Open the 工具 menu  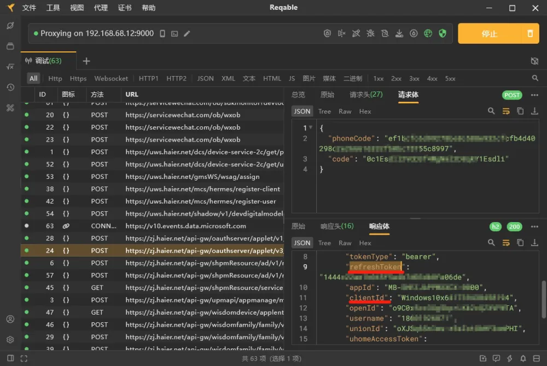click(x=53, y=8)
